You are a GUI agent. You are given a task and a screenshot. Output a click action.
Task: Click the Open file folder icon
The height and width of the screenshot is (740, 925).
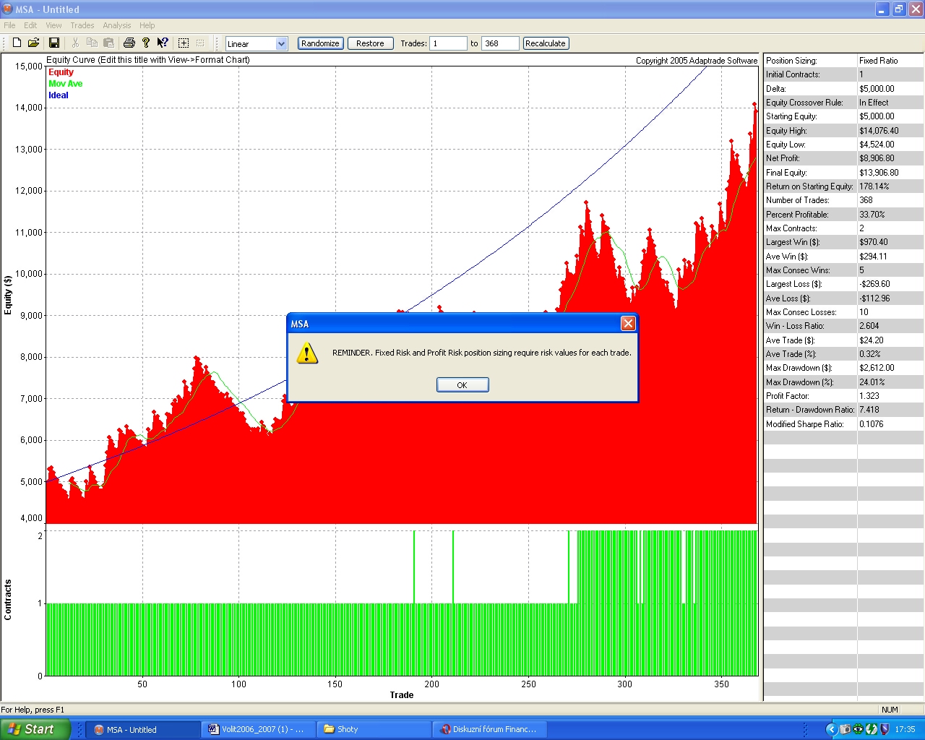33,43
